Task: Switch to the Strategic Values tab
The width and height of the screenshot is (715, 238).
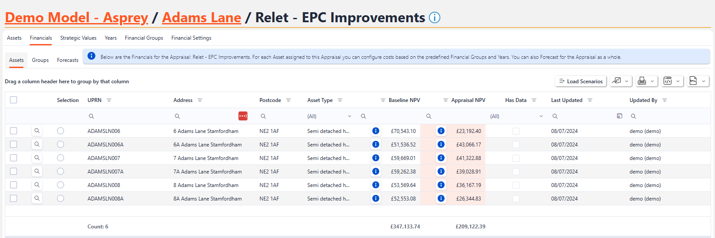Action: pos(78,38)
